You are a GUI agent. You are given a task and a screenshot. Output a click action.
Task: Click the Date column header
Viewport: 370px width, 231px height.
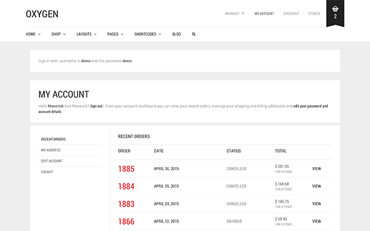158,151
